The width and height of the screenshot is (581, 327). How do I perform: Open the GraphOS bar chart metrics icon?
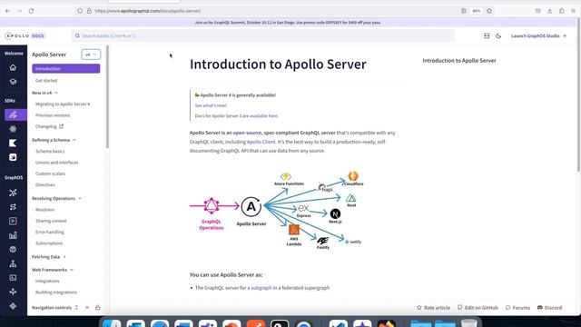click(x=13, y=235)
